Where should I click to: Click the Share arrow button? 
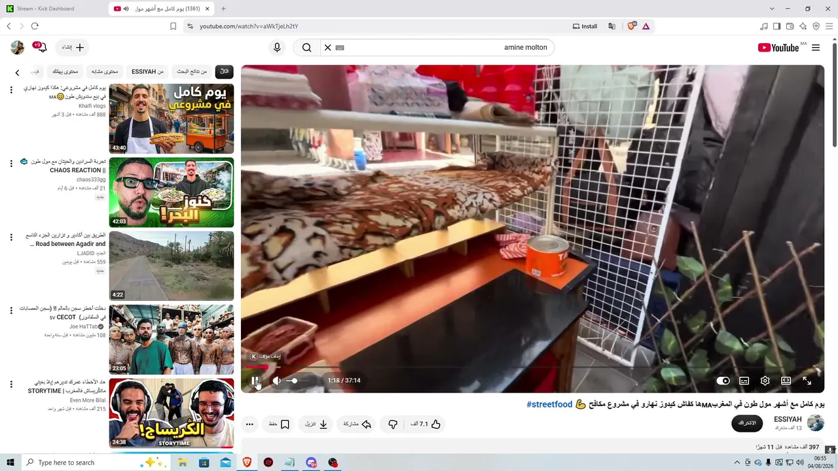click(357, 424)
